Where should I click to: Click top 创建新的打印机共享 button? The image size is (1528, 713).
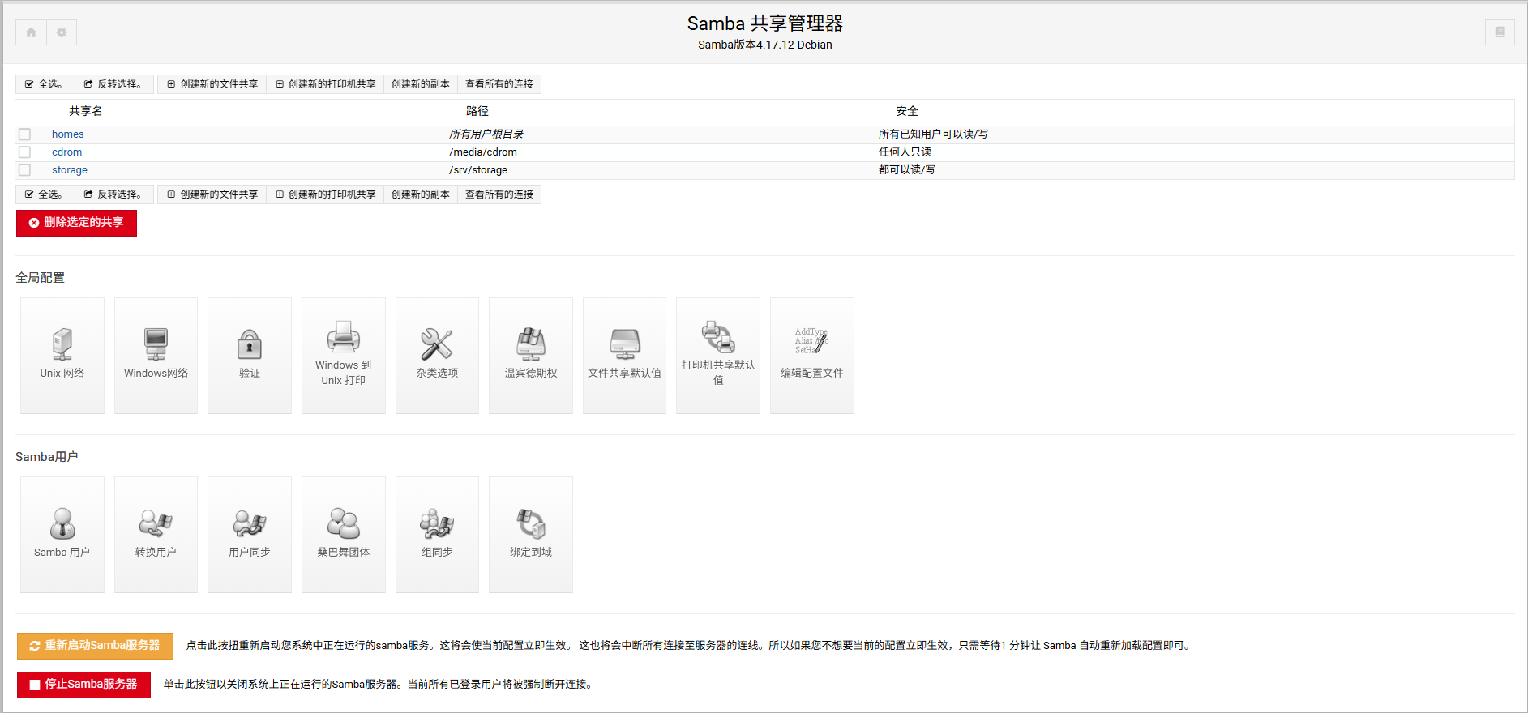coord(325,84)
